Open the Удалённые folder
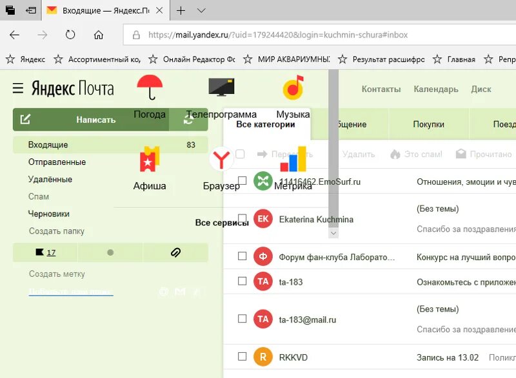This screenshot has width=516, height=378. click(x=50, y=179)
